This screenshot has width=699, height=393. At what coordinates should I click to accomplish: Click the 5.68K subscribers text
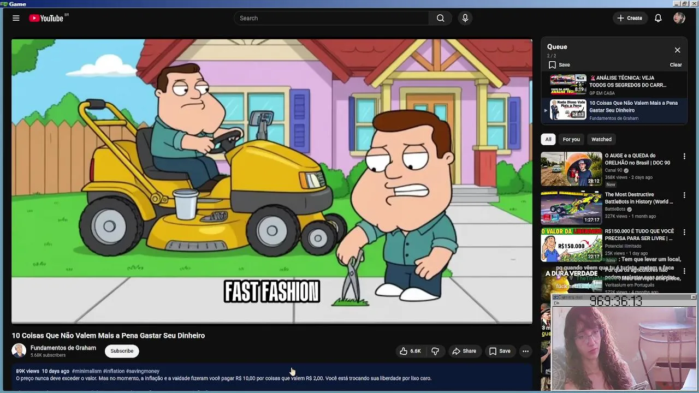coord(48,355)
